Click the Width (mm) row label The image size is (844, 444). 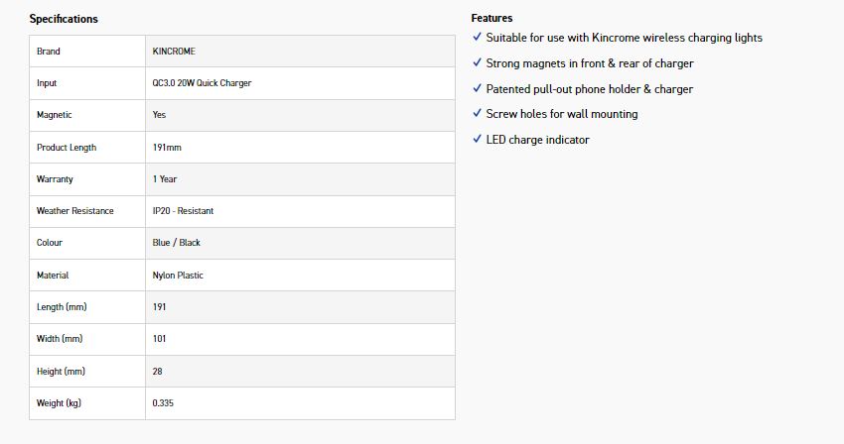[x=60, y=339]
